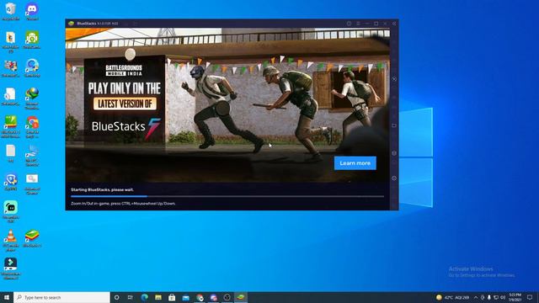
Task: Click the BlueStacks startup progress bar
Action: [227, 196]
